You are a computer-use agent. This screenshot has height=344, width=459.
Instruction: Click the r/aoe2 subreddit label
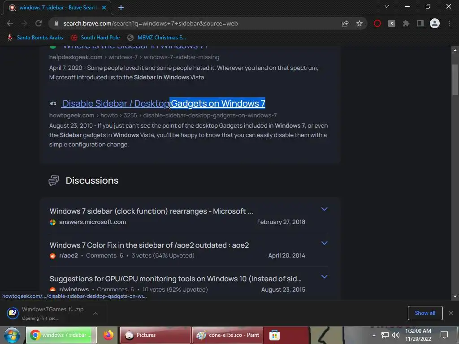click(69, 256)
